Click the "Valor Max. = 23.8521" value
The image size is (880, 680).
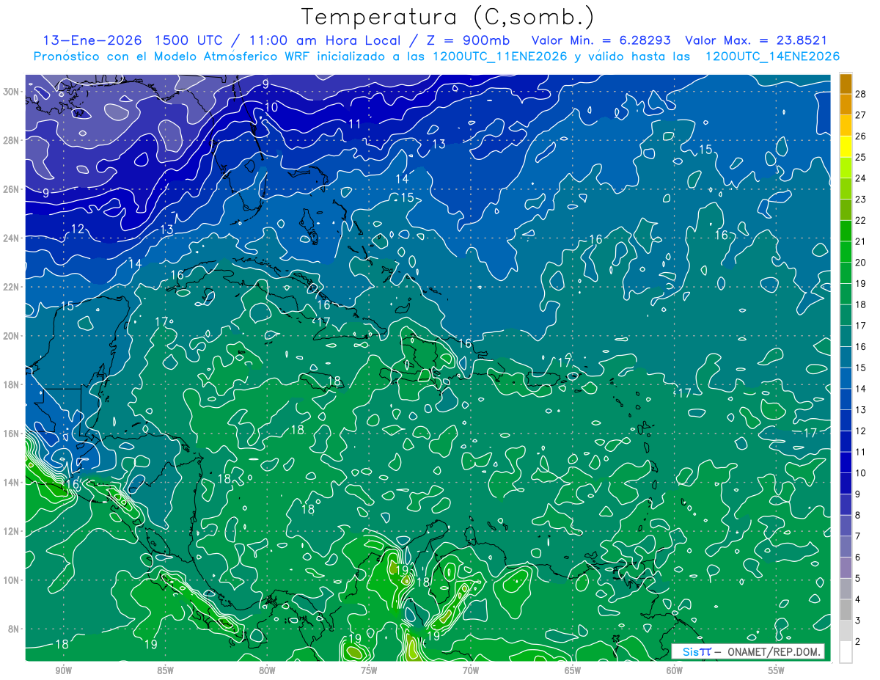point(756,40)
